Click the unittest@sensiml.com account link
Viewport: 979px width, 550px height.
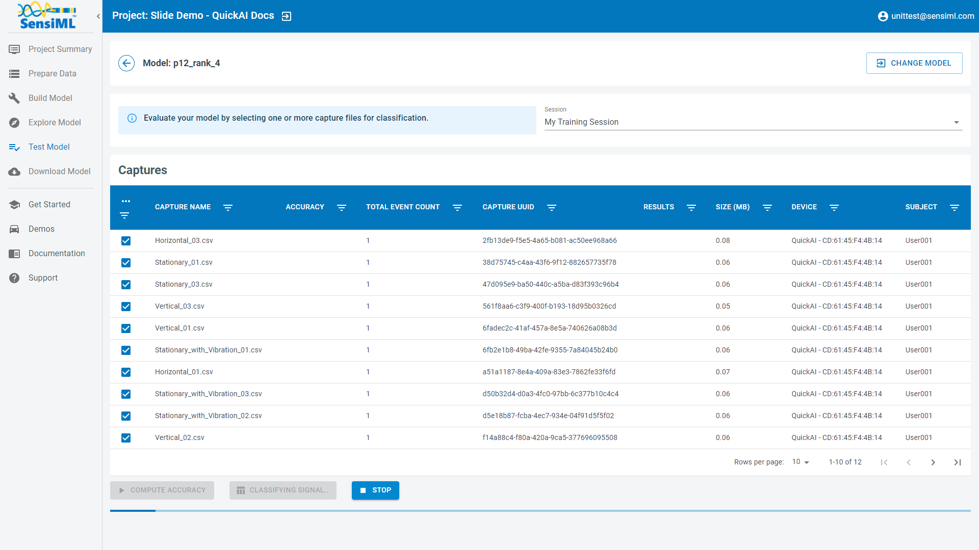[x=933, y=16]
